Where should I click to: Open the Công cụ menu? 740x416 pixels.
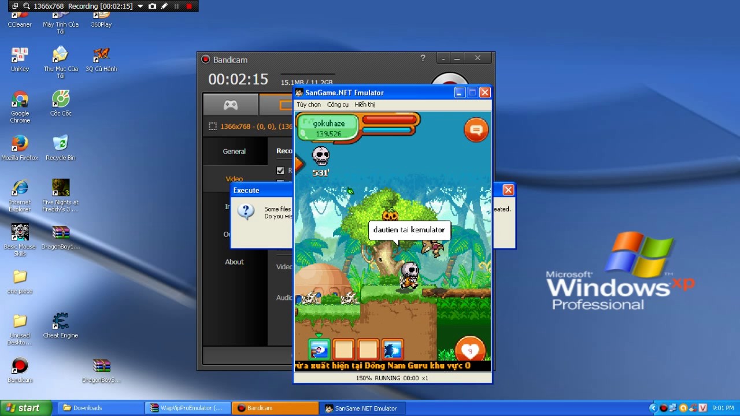point(338,105)
